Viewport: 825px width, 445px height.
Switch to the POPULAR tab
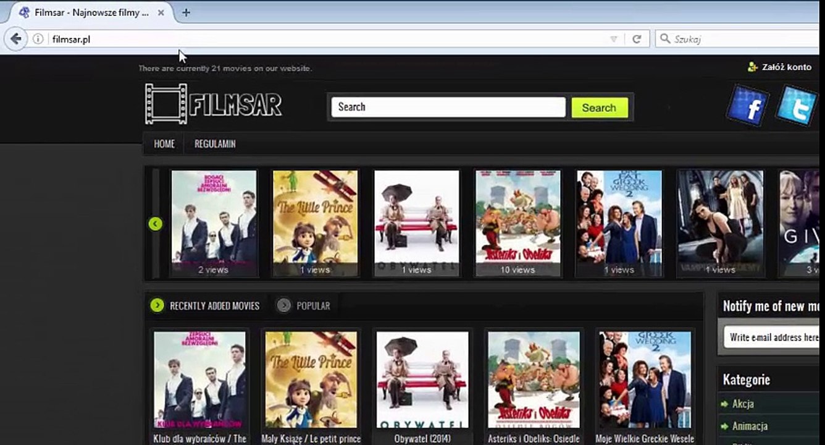click(x=313, y=305)
